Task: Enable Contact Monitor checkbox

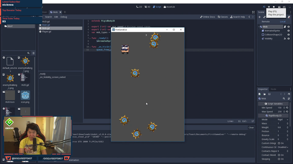Action: pyautogui.click(x=279, y=155)
